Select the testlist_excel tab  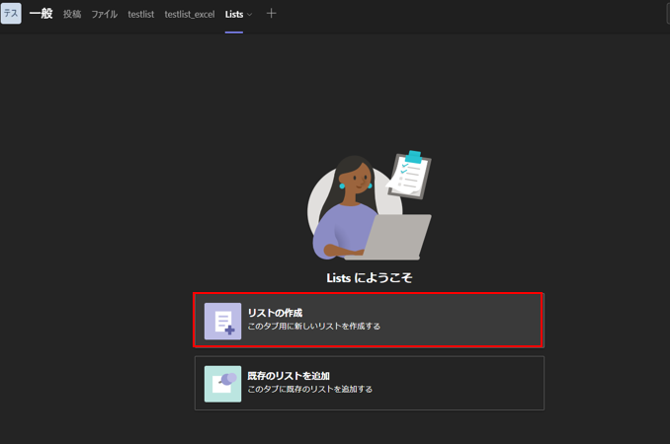pos(190,14)
